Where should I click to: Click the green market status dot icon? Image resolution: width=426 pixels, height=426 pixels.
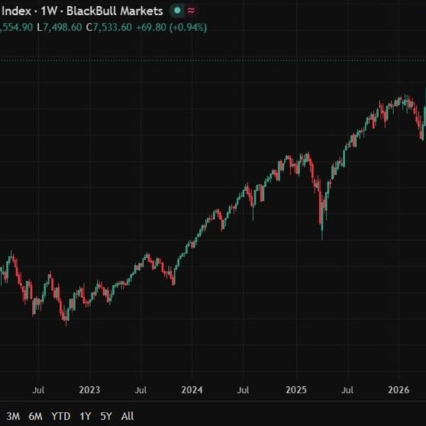coord(177,11)
